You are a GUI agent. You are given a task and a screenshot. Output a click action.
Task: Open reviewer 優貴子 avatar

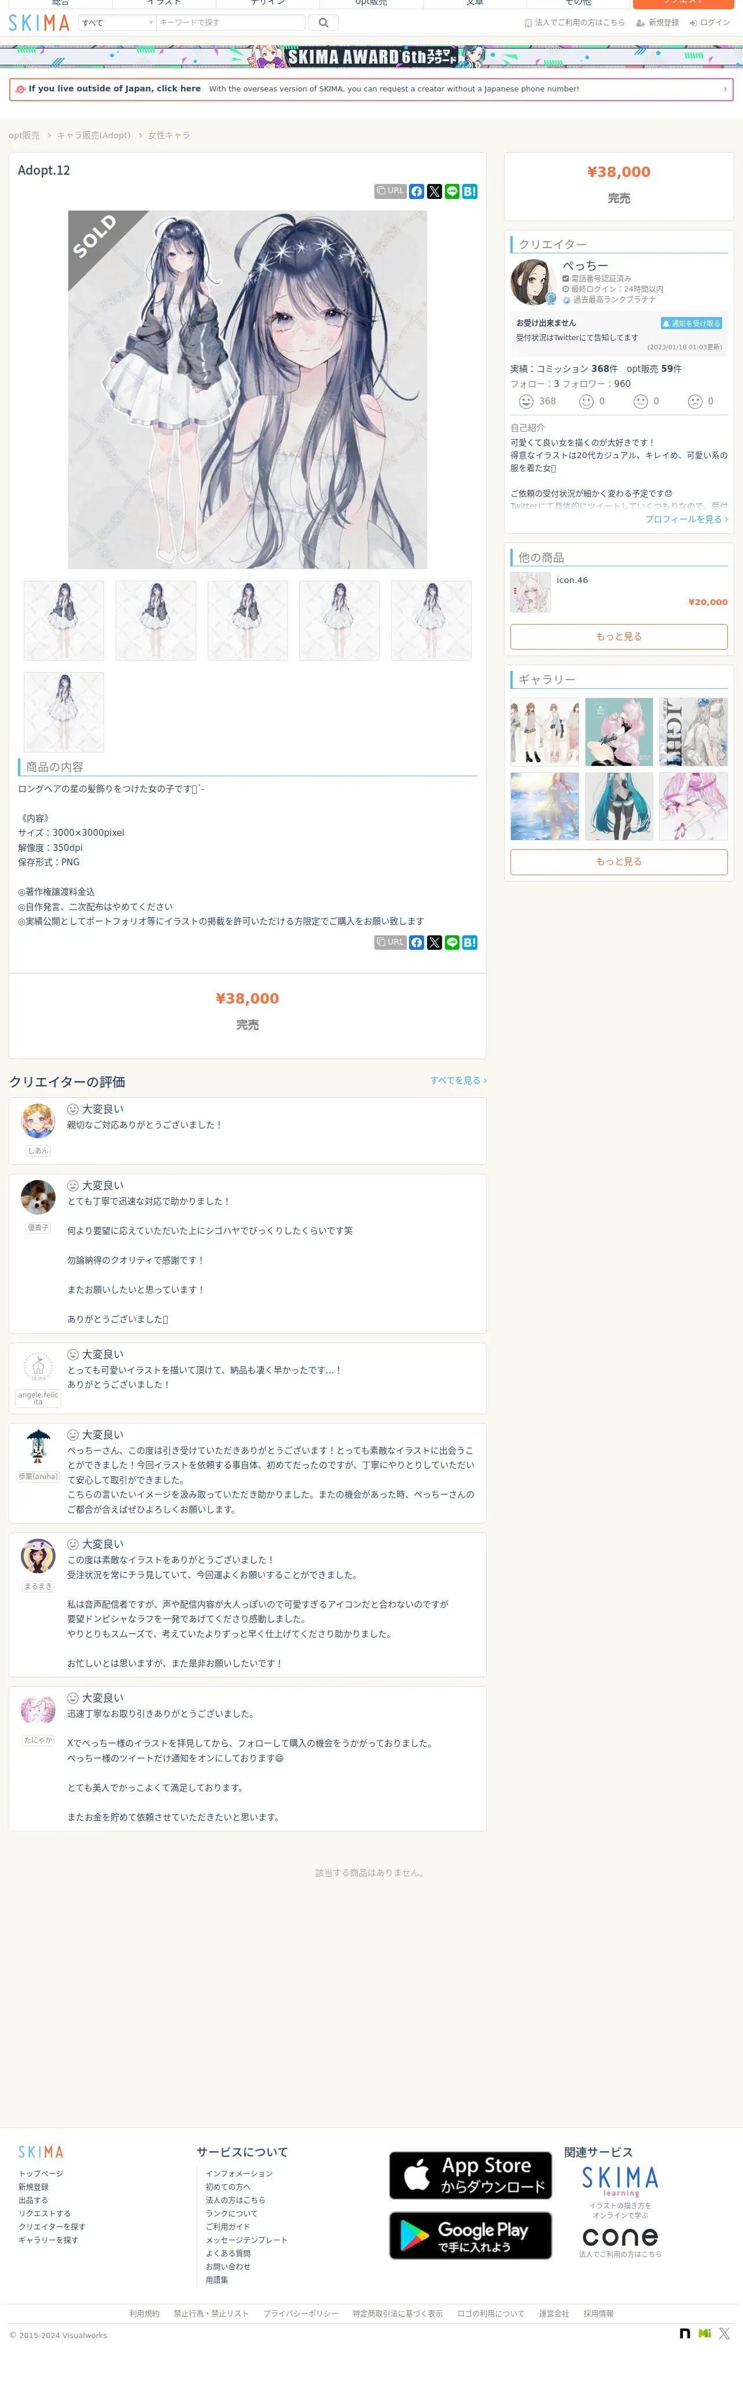click(x=38, y=1197)
